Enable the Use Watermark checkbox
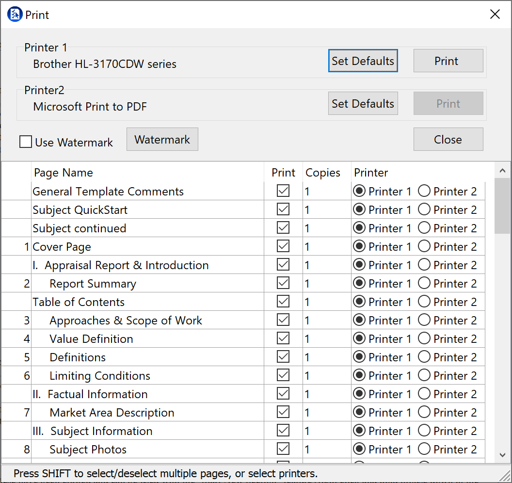This screenshot has height=483, width=512. coord(26,142)
